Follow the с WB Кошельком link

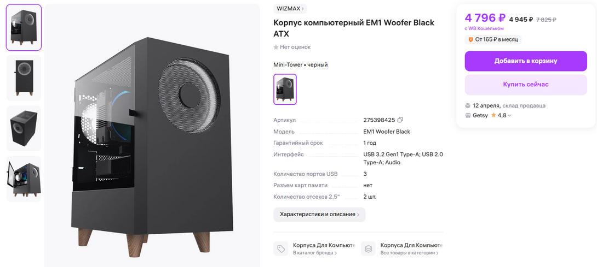[x=484, y=28]
